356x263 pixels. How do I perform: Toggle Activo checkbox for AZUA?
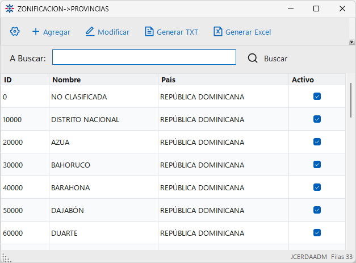pos(317,141)
